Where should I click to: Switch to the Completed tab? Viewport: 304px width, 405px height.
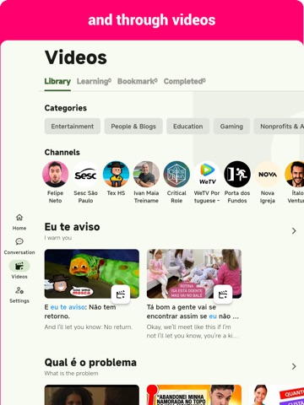[x=185, y=81]
